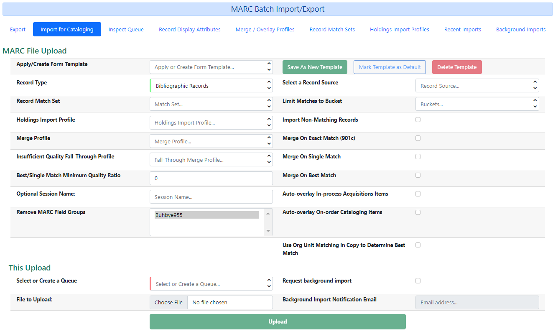Screen dimensions: 558x334
Task: Enable Import Non-Matching Records
Action: click(418, 119)
